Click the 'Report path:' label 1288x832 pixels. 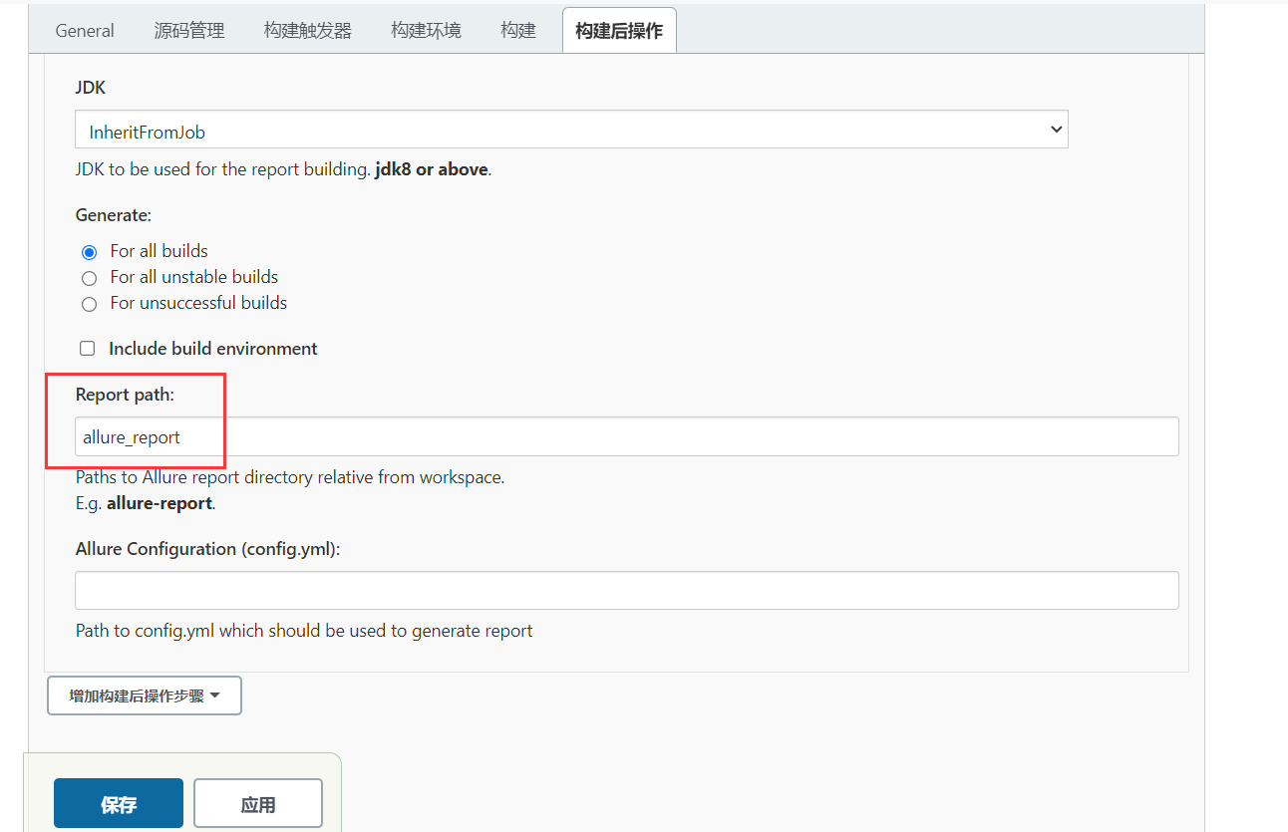tap(125, 395)
